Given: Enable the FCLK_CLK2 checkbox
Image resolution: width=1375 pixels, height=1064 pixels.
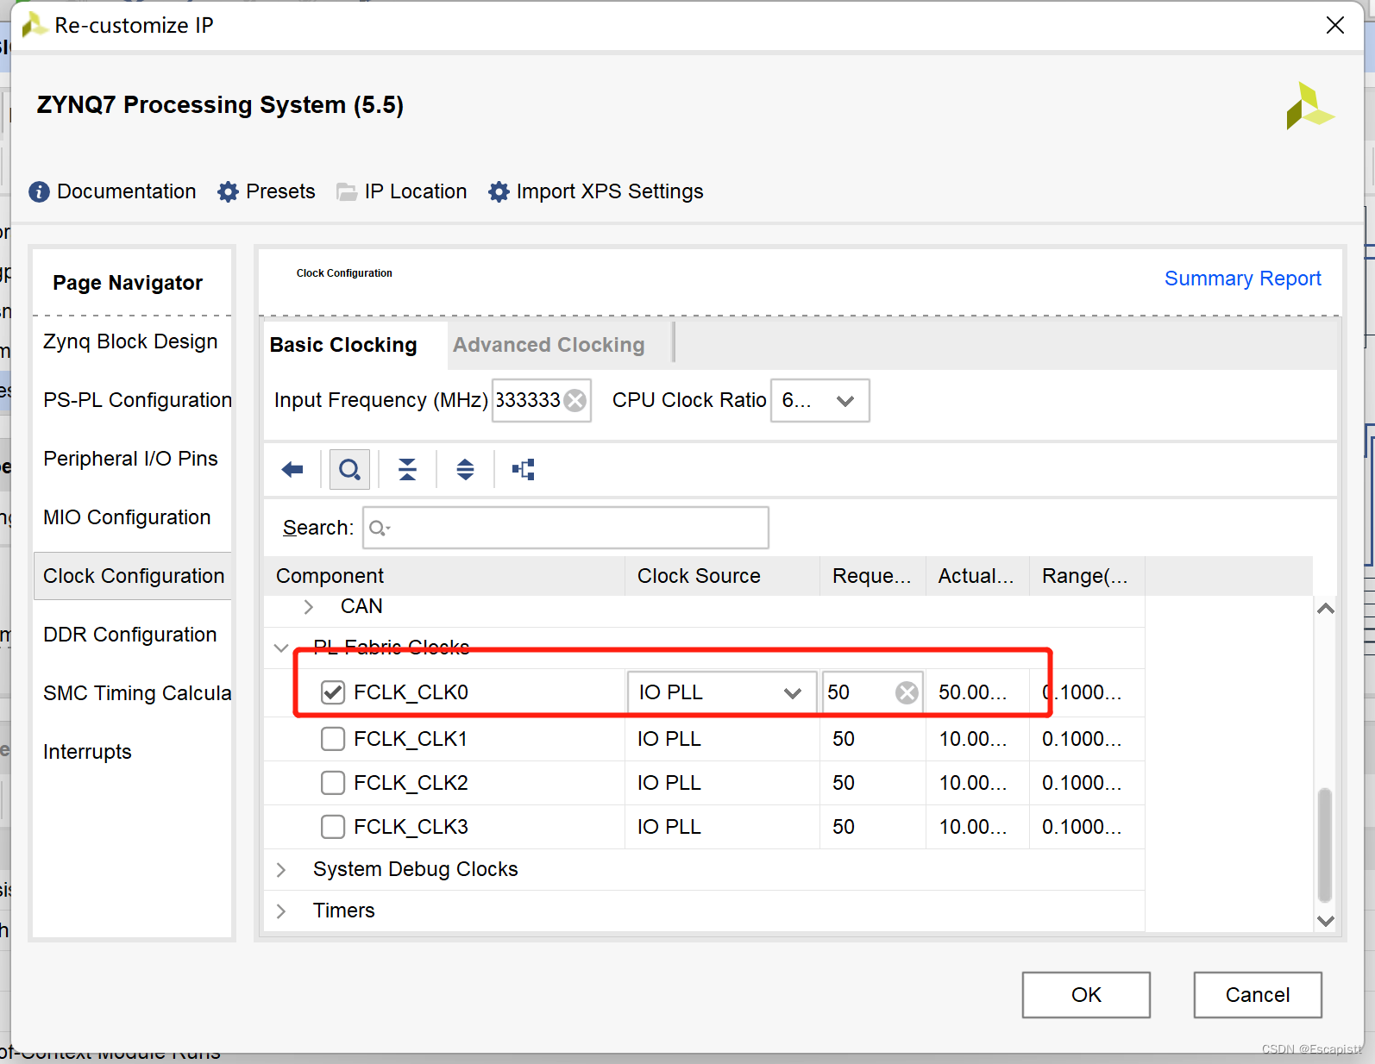Looking at the screenshot, I should [x=333, y=783].
